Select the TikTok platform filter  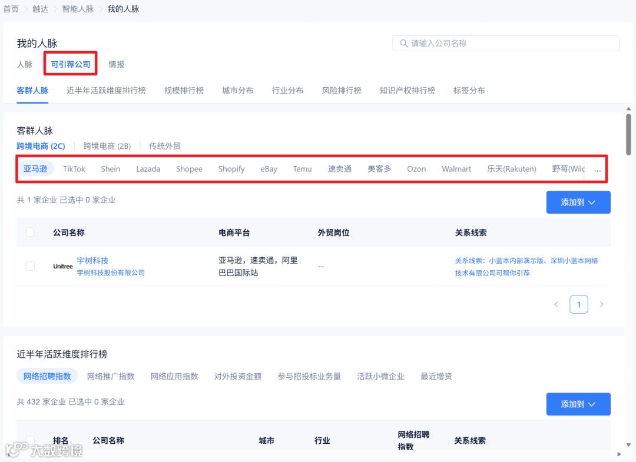74,169
